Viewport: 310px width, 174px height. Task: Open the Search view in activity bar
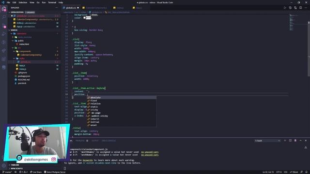point(4,17)
